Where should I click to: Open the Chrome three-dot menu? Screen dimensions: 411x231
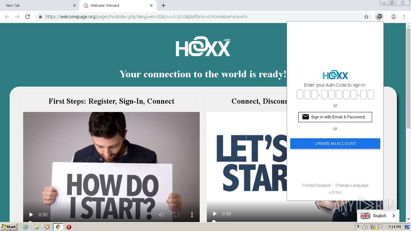point(404,17)
